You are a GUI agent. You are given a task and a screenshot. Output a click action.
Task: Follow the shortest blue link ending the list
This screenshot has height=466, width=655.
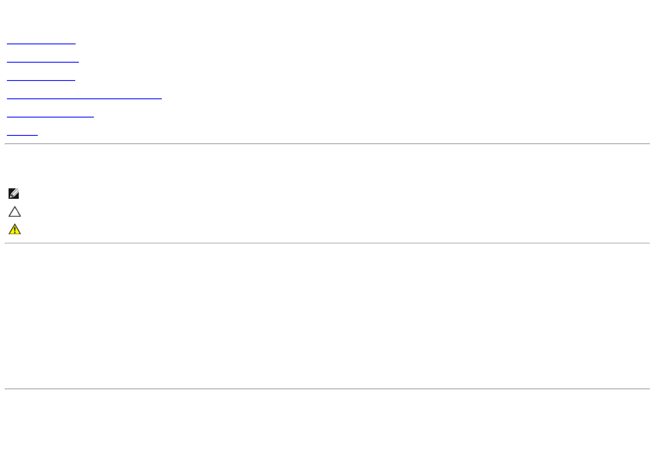(x=22, y=133)
